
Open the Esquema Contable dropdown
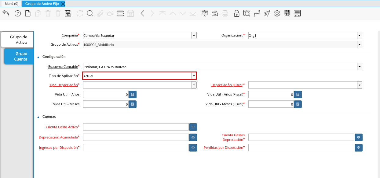coord(360,67)
